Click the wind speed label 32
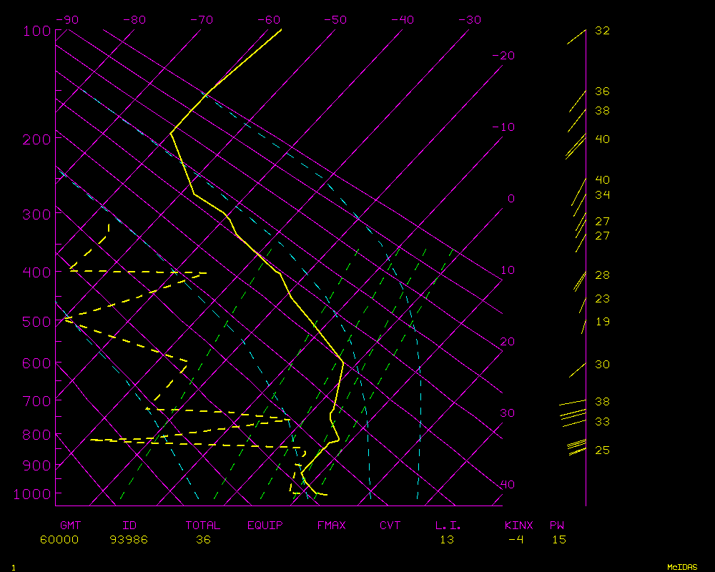Screen dimensions: 715x572 click(x=602, y=31)
